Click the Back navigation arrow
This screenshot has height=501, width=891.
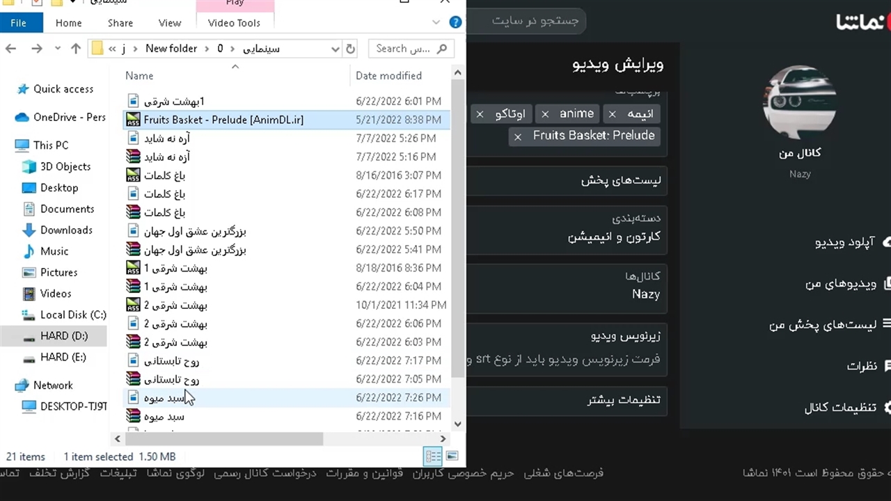coord(11,49)
